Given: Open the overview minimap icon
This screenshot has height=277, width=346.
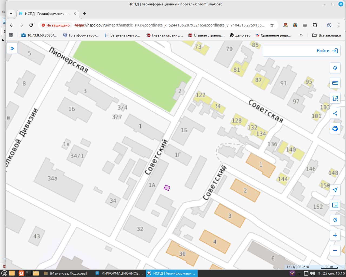Looking at the screenshot, I should pos(335,205).
